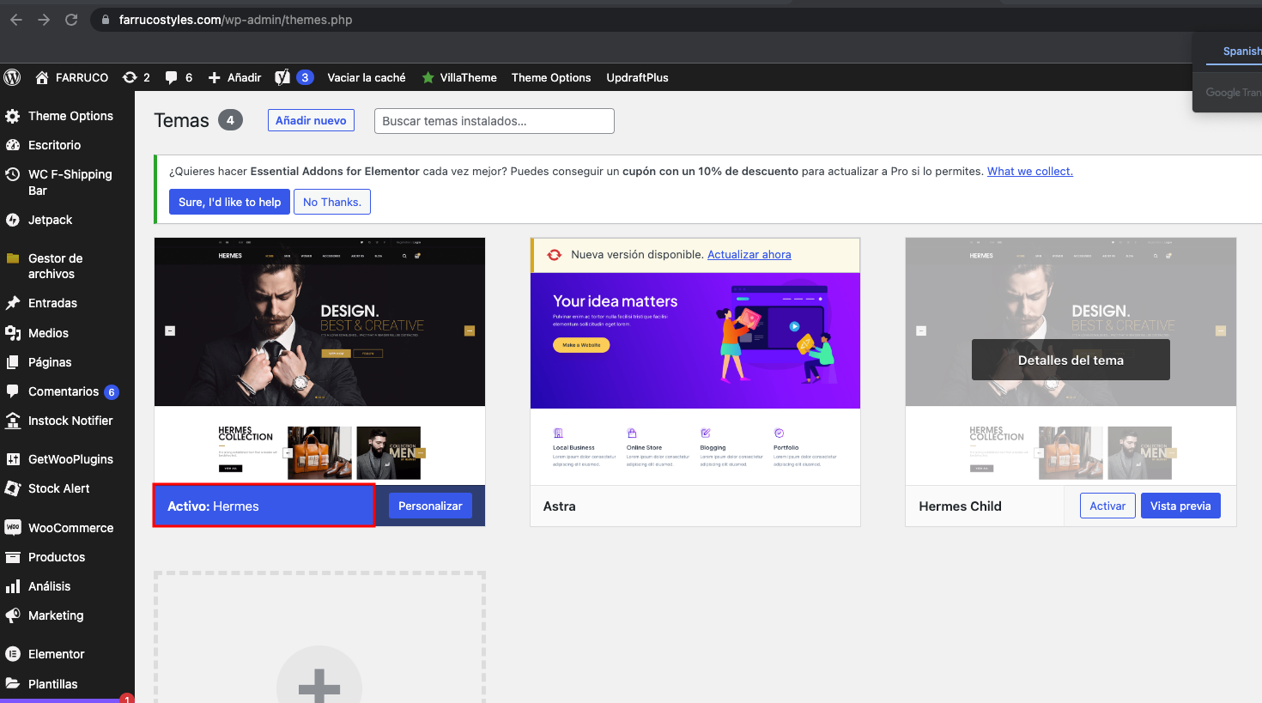The width and height of the screenshot is (1262, 703).
Task: Open the Vaciar la caché menu item
Action: point(367,77)
